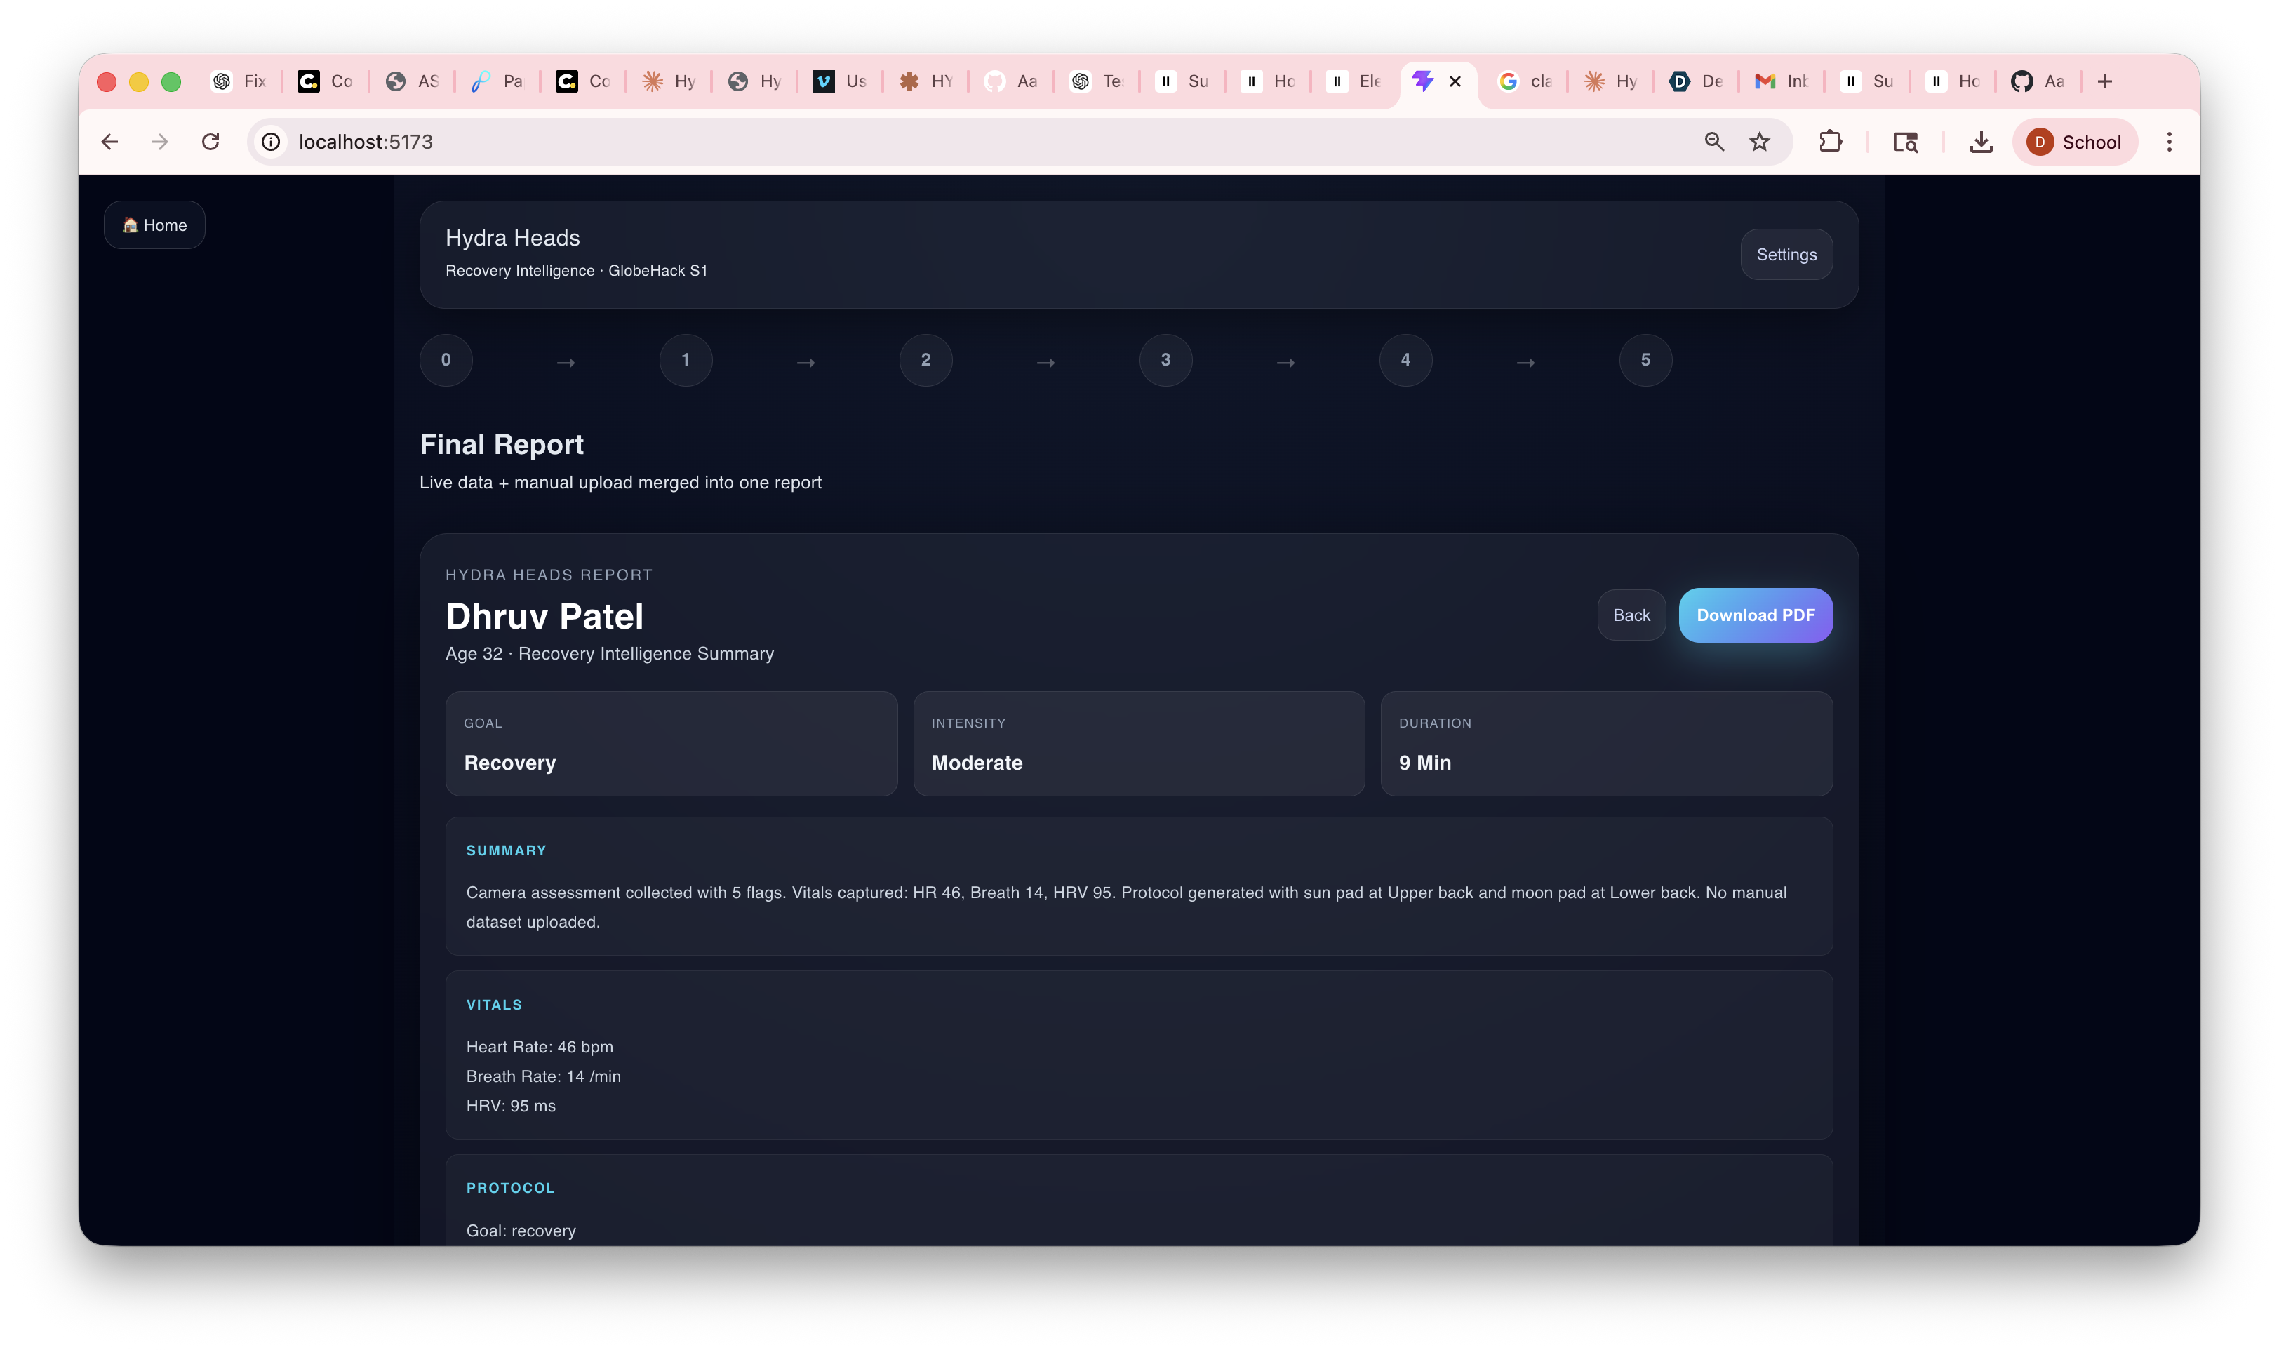This screenshot has height=1350, width=2279.
Task: Click the Download PDF button
Action: click(x=1755, y=615)
